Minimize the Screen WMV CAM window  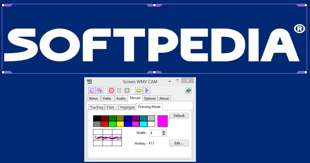coord(170,81)
